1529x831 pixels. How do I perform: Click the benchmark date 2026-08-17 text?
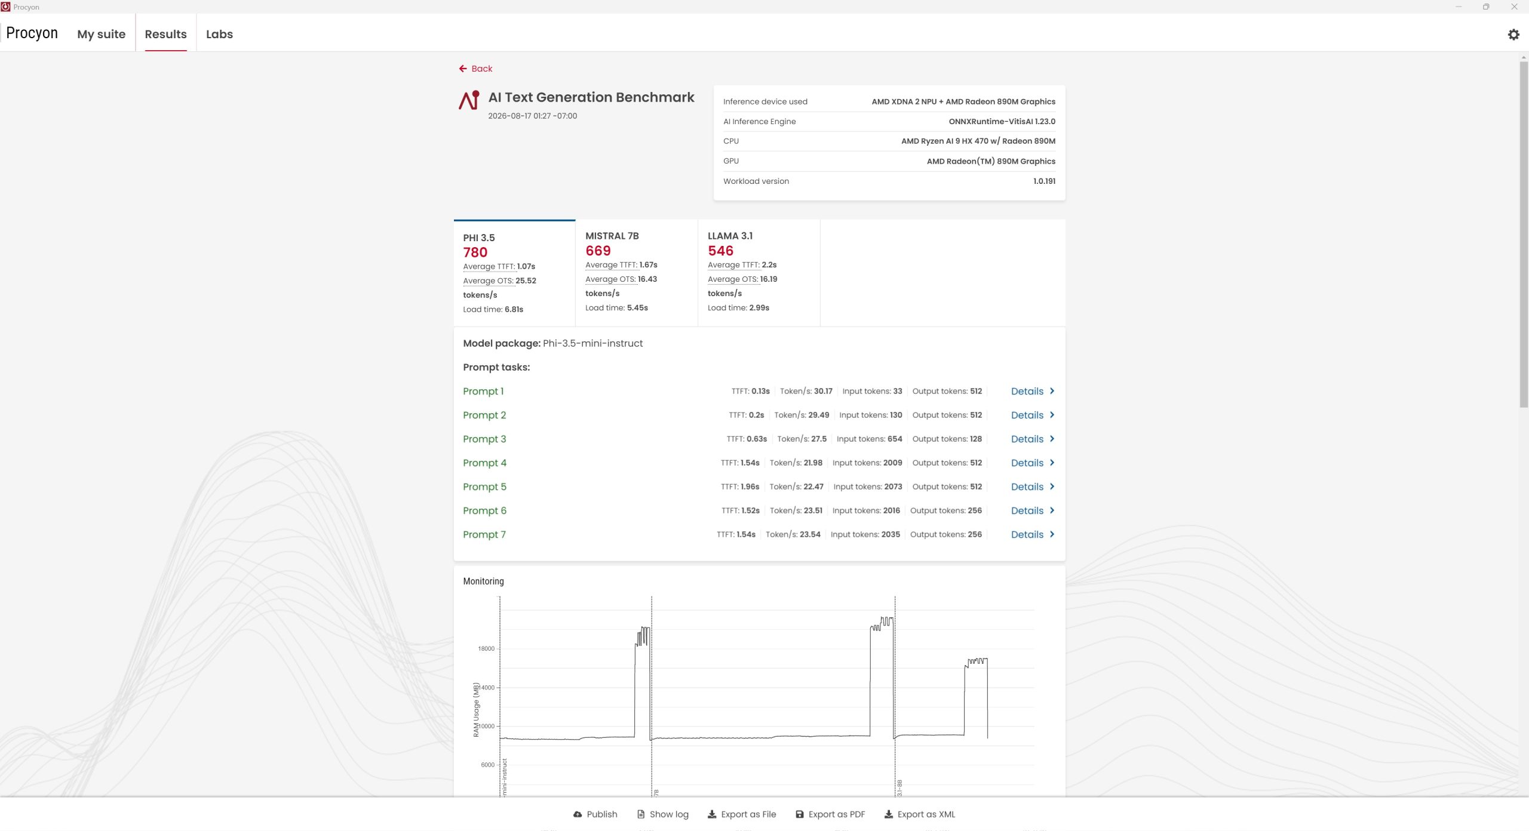pyautogui.click(x=532, y=116)
